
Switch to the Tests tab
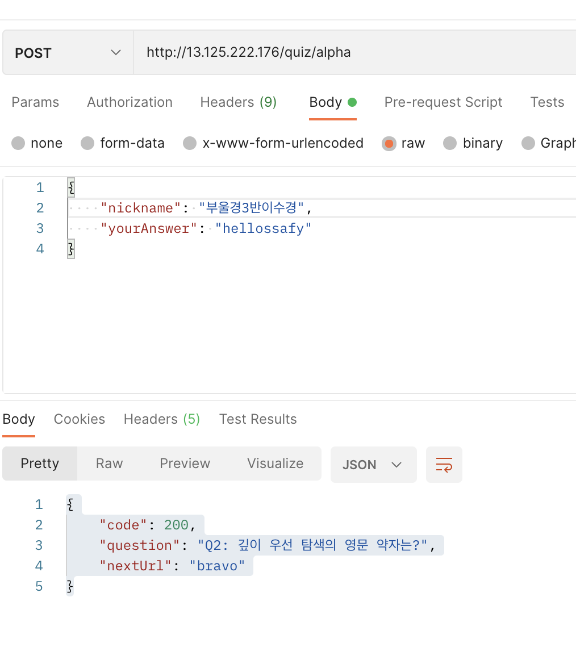(547, 102)
